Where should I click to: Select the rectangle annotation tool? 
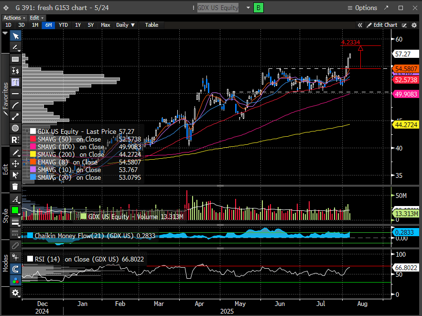[16, 59]
